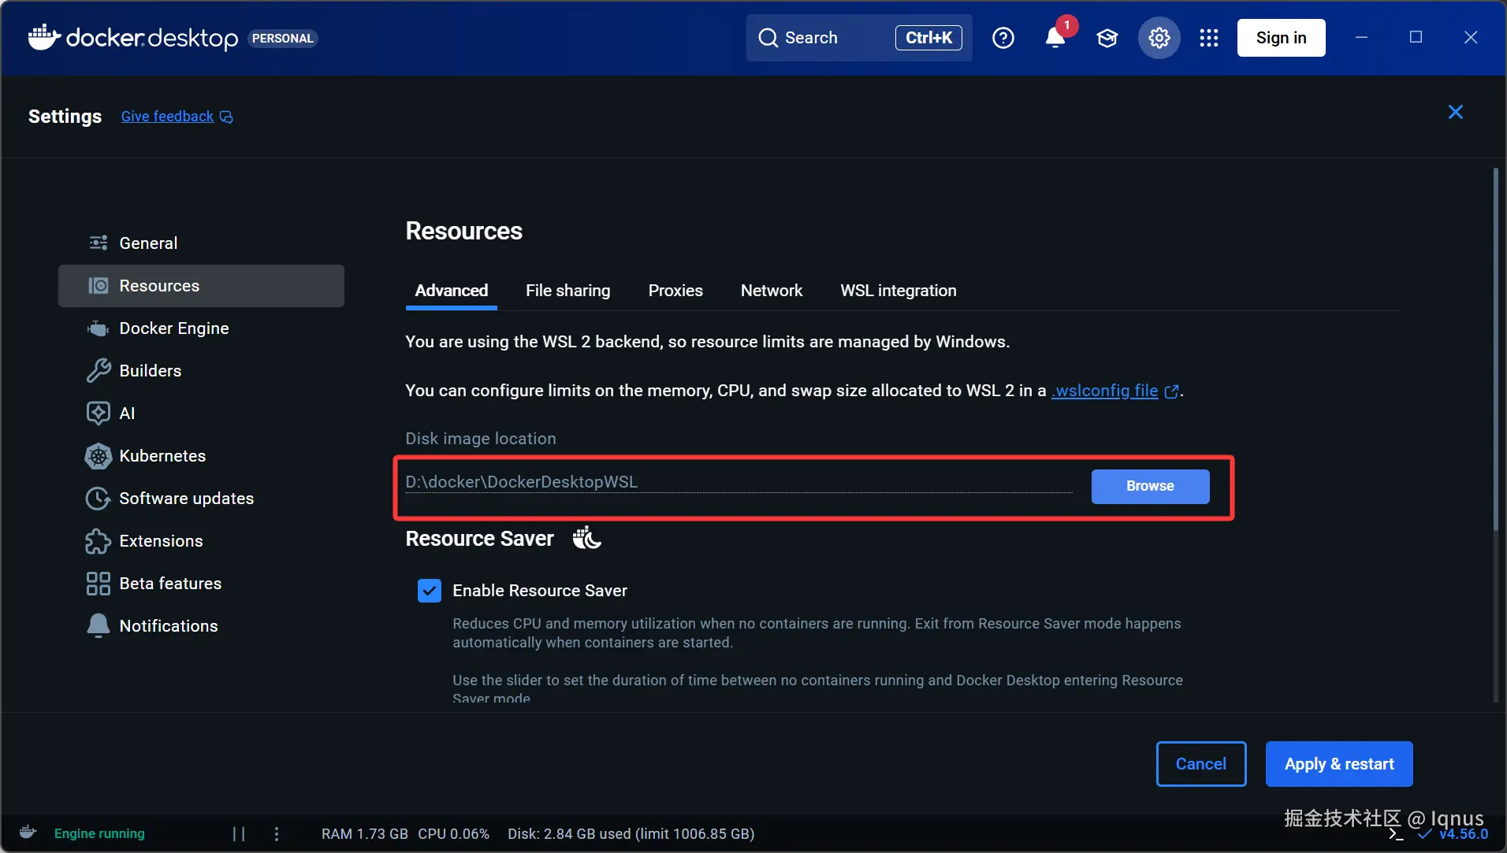Click the Disk image location label
The width and height of the screenshot is (1507, 853).
coord(481,439)
